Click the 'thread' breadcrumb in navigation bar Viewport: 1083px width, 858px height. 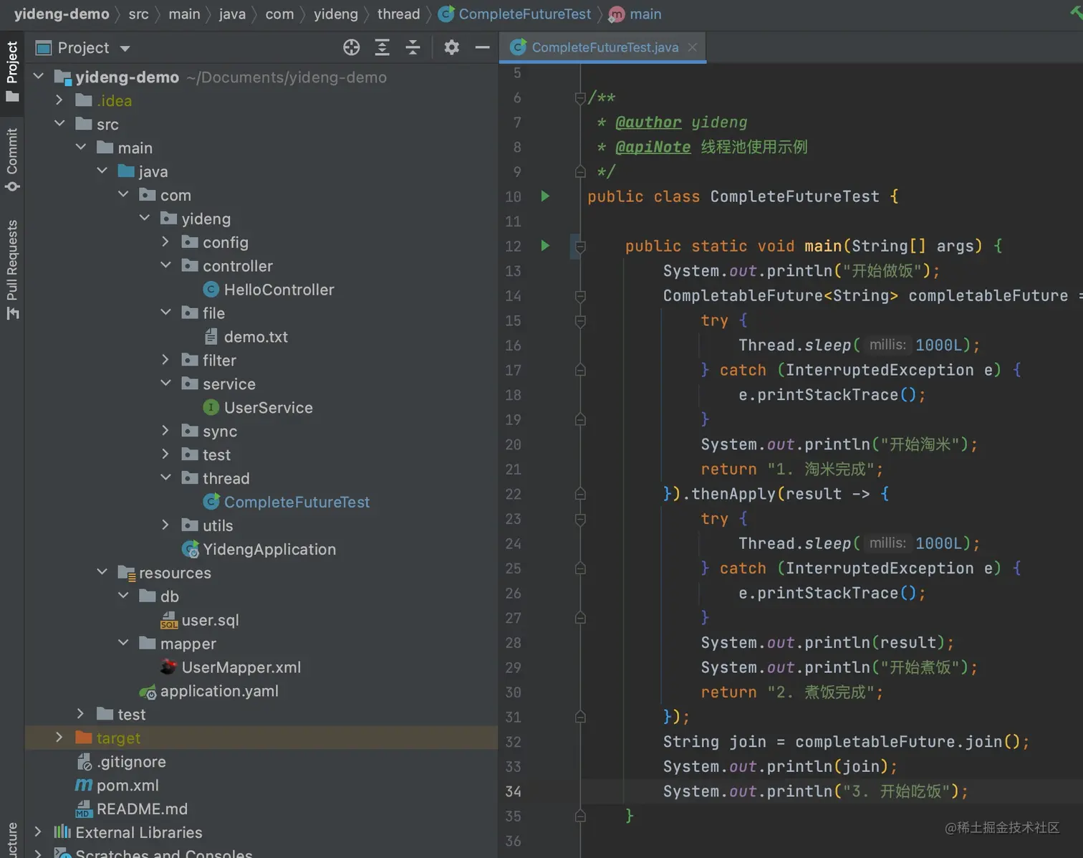pos(398,14)
